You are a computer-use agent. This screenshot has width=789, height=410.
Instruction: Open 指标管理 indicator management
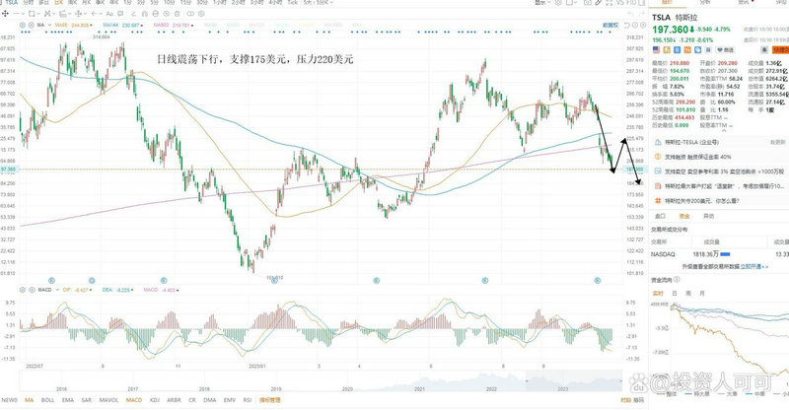[x=270, y=401]
